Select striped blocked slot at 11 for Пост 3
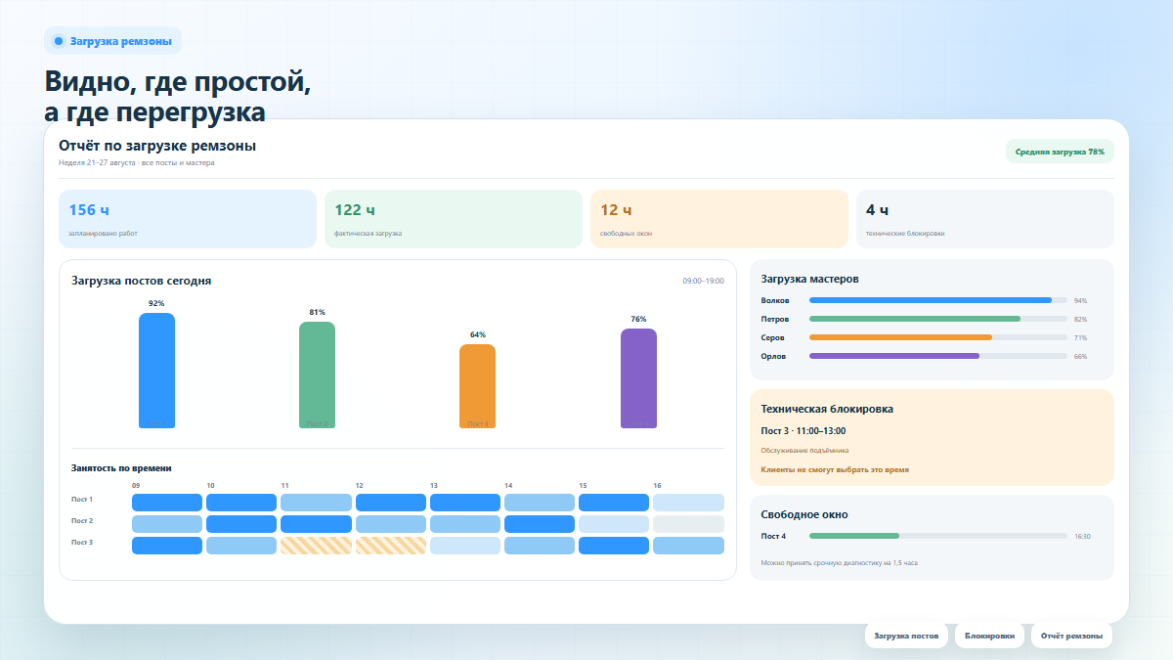 [x=316, y=546]
